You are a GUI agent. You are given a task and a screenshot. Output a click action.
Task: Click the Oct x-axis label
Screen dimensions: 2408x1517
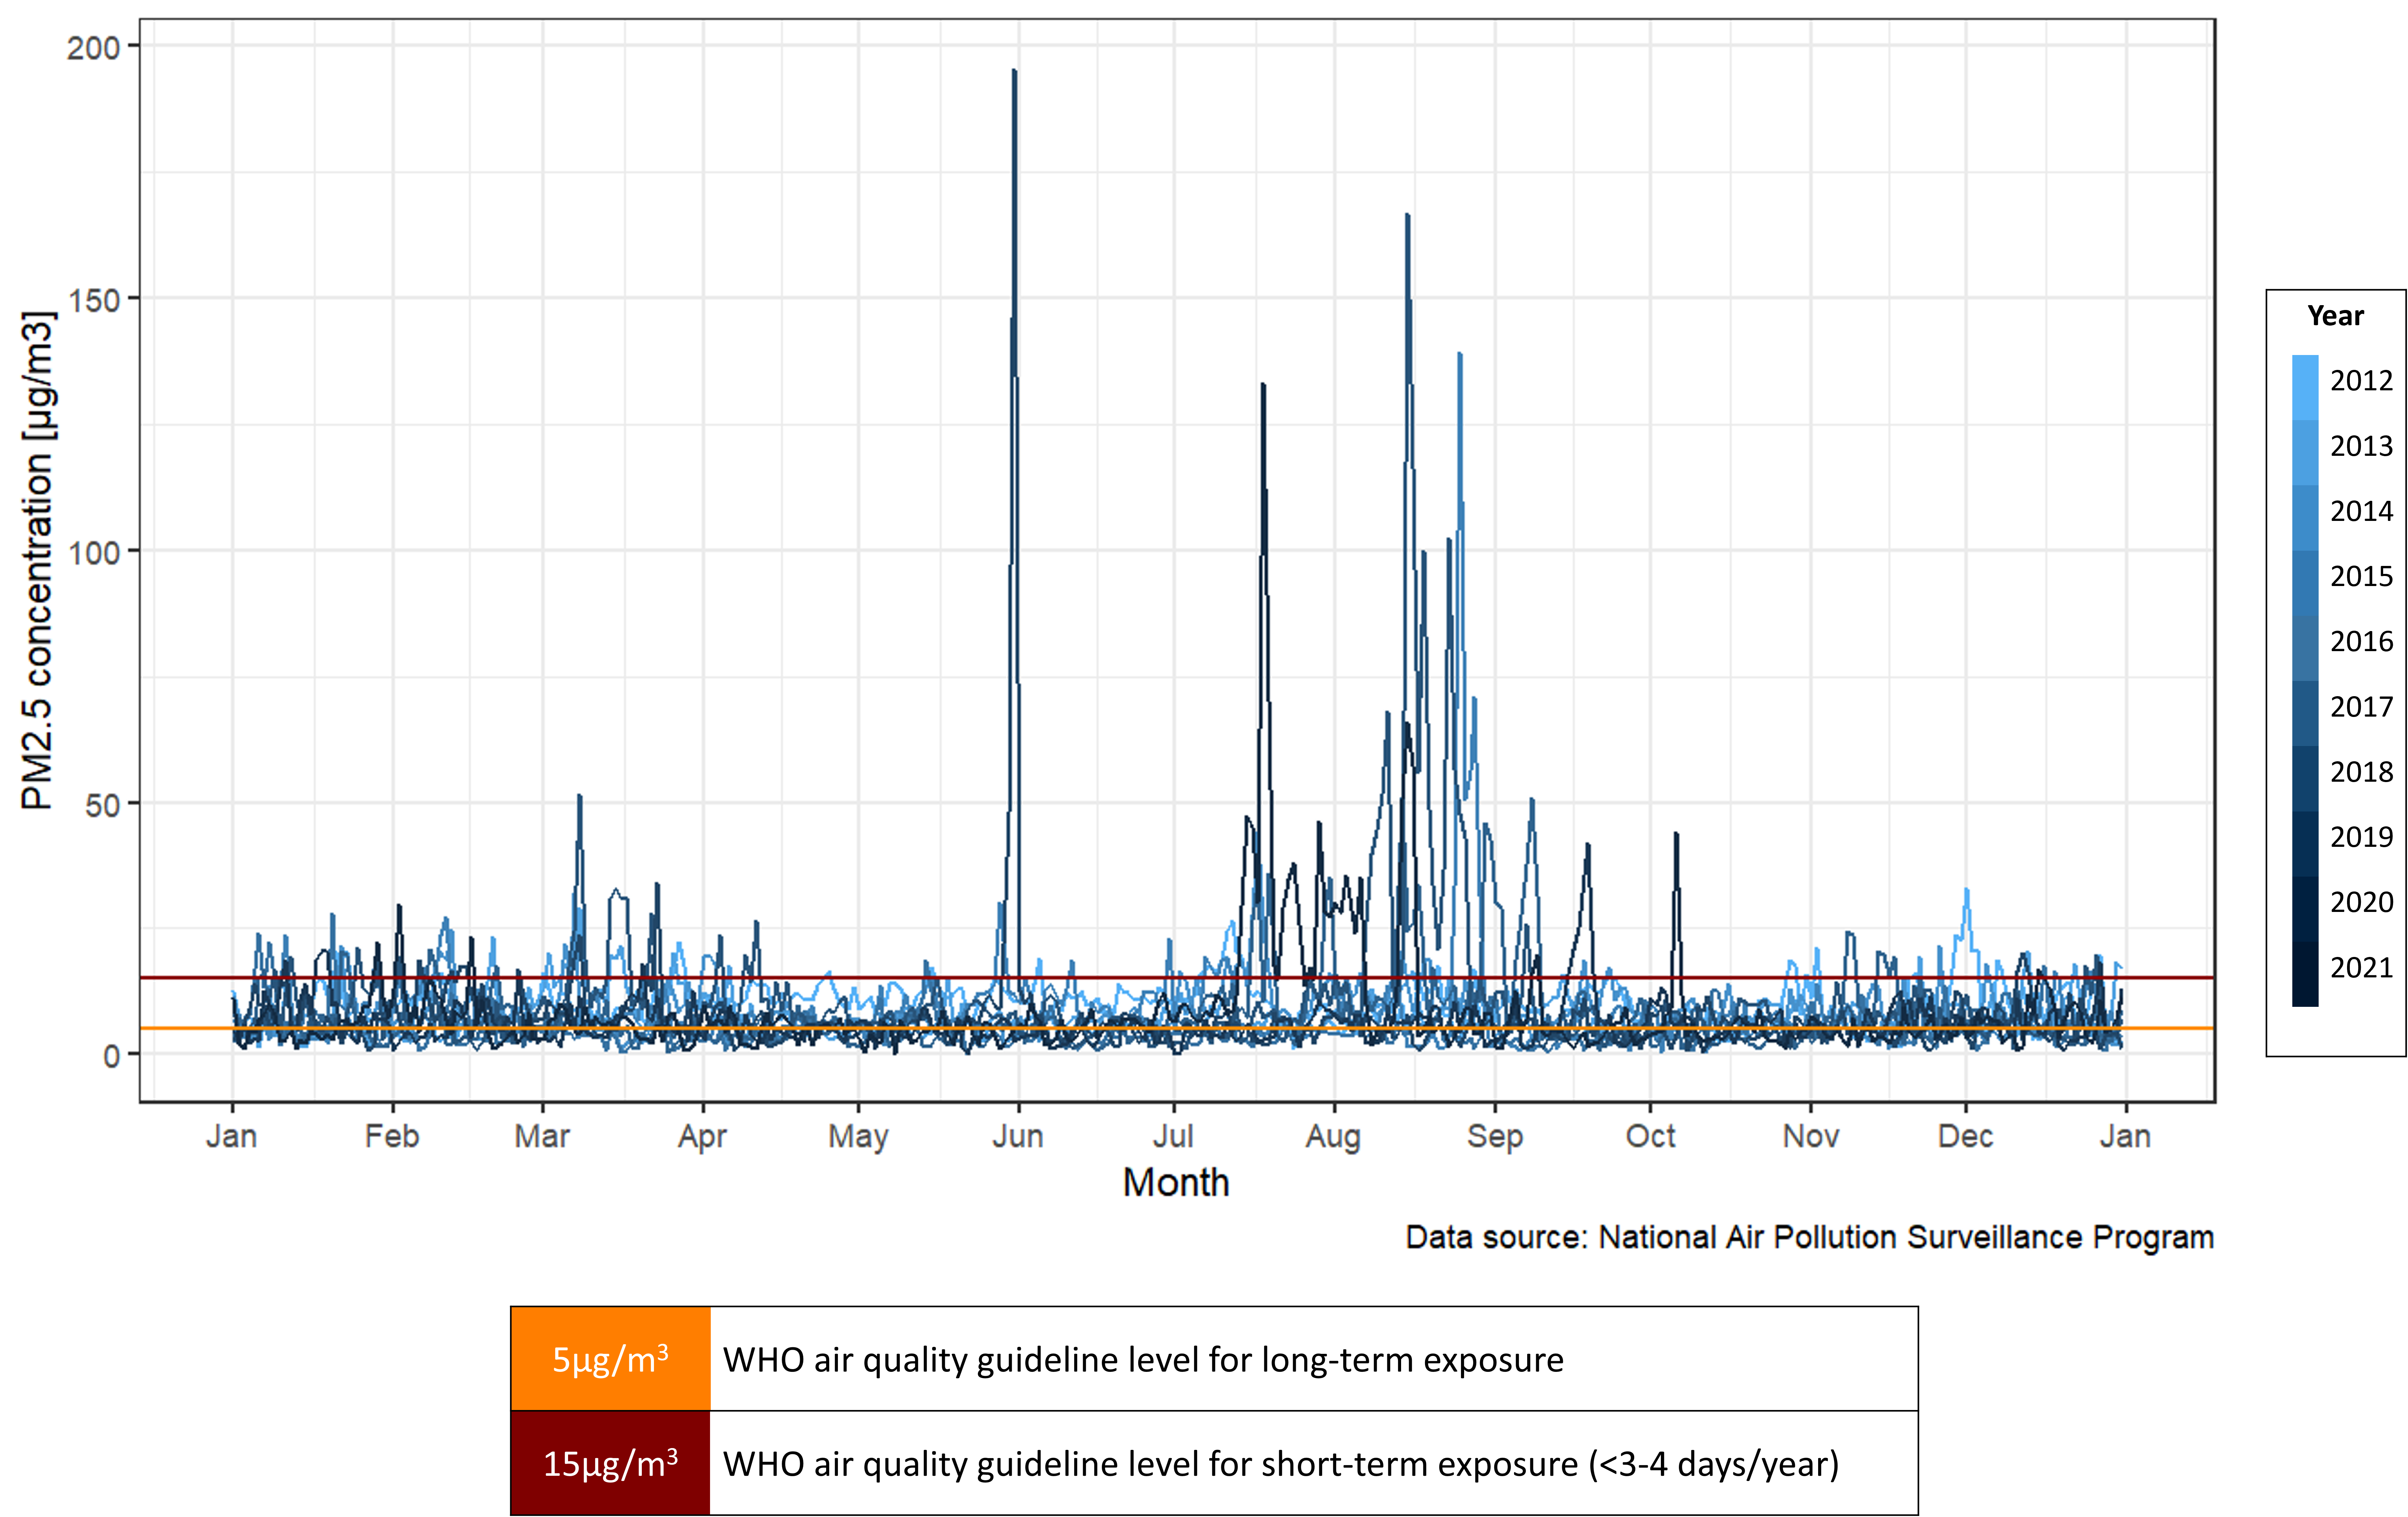click(1650, 1136)
